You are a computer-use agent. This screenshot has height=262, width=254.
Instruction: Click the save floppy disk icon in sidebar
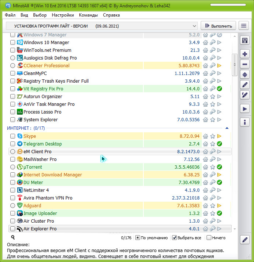click(x=245, y=40)
